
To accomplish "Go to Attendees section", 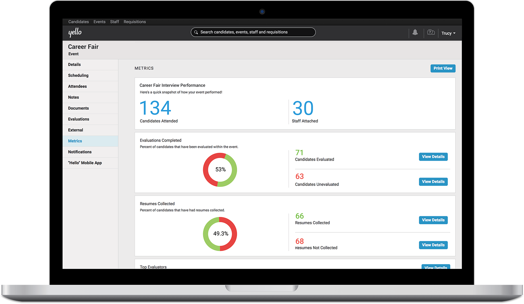I will pos(90,86).
